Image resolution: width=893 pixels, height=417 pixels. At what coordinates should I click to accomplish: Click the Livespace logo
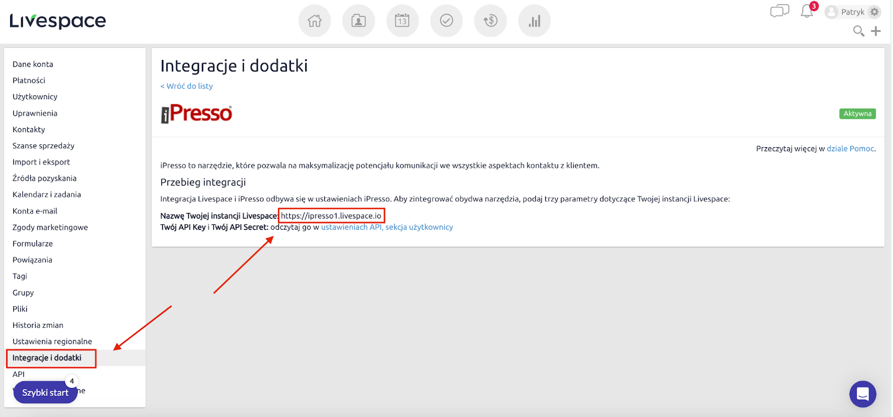pos(57,21)
